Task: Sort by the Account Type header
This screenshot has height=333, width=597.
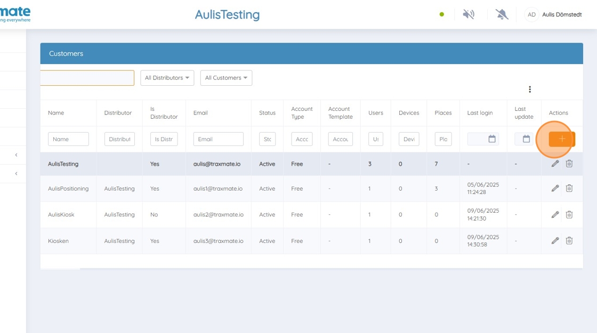Action: click(302, 113)
